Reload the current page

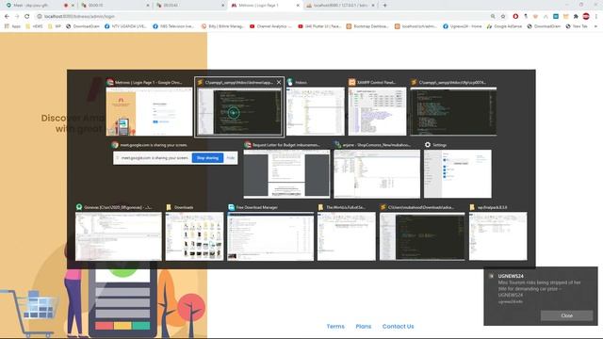point(27,17)
